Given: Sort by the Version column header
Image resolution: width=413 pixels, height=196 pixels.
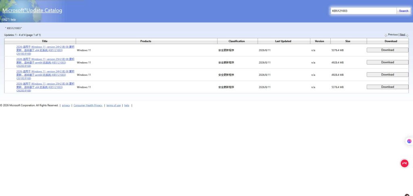Looking at the screenshot, I should 319,41.
